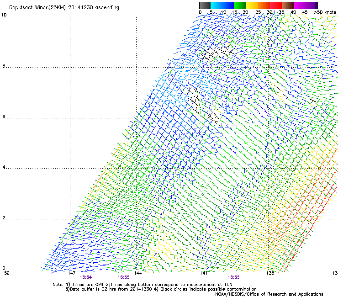Click the latitude label '2'
This screenshot has width=338, height=297.
point(4,218)
